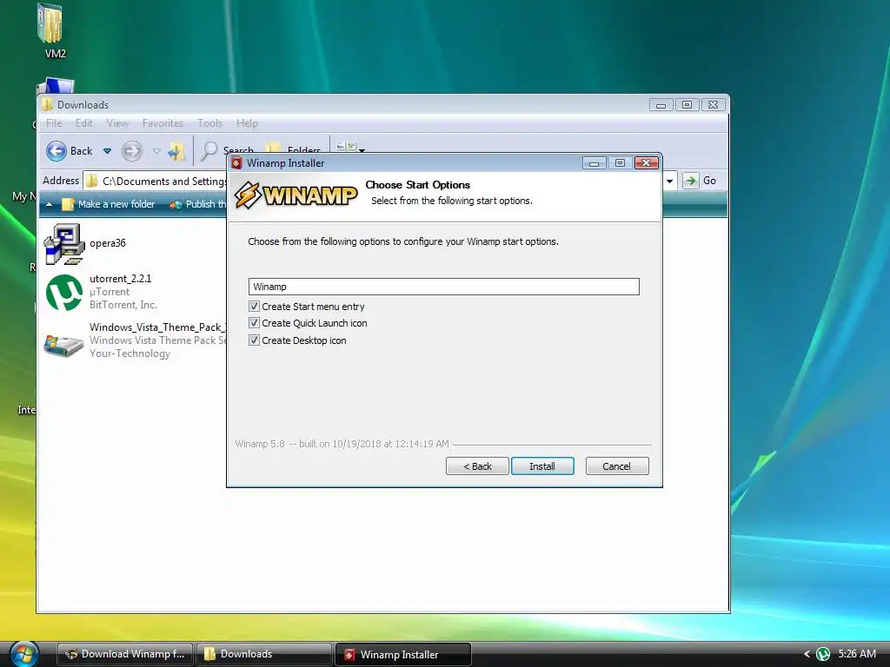Click the Search magnifier in Downloads toolbar
Viewport: 890px width, 667px height.
pyautogui.click(x=209, y=150)
